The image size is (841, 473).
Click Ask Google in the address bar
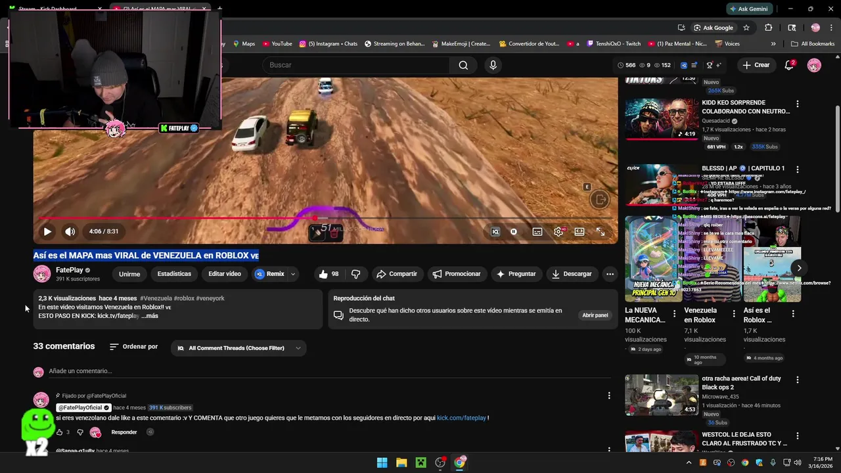coord(714,28)
